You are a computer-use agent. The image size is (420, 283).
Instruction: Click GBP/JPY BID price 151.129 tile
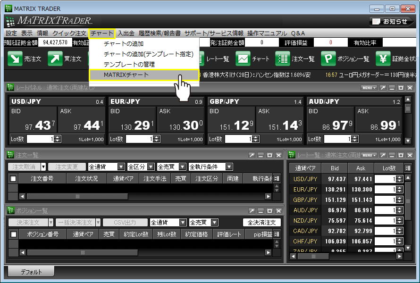(231, 120)
